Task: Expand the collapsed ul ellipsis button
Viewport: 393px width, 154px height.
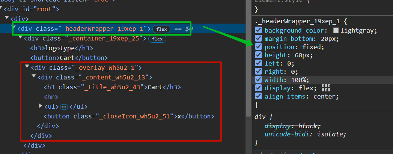Action: pos(64,107)
